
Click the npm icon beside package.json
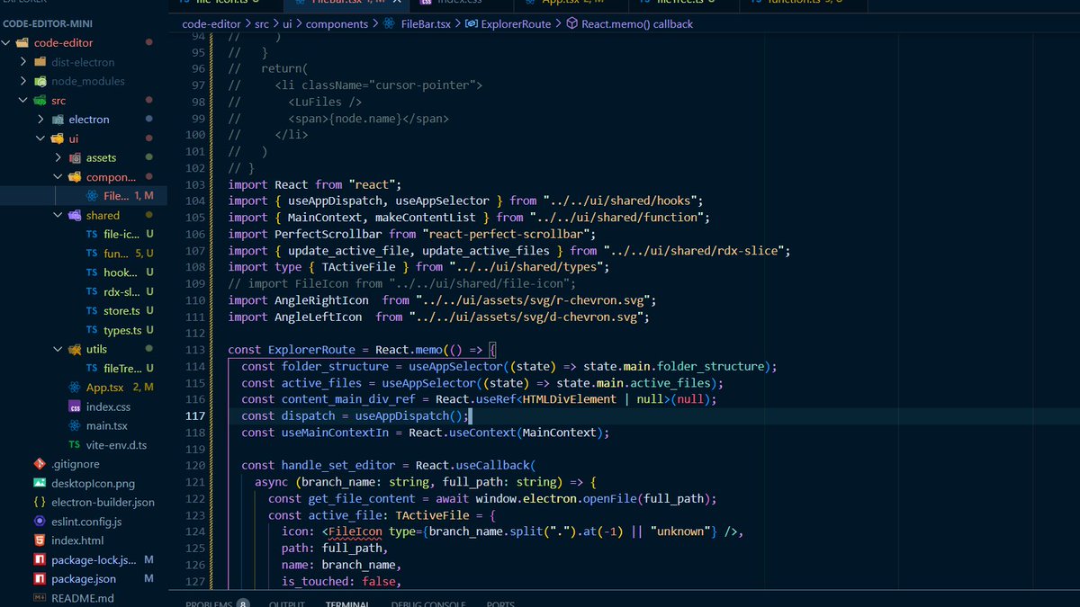40,579
